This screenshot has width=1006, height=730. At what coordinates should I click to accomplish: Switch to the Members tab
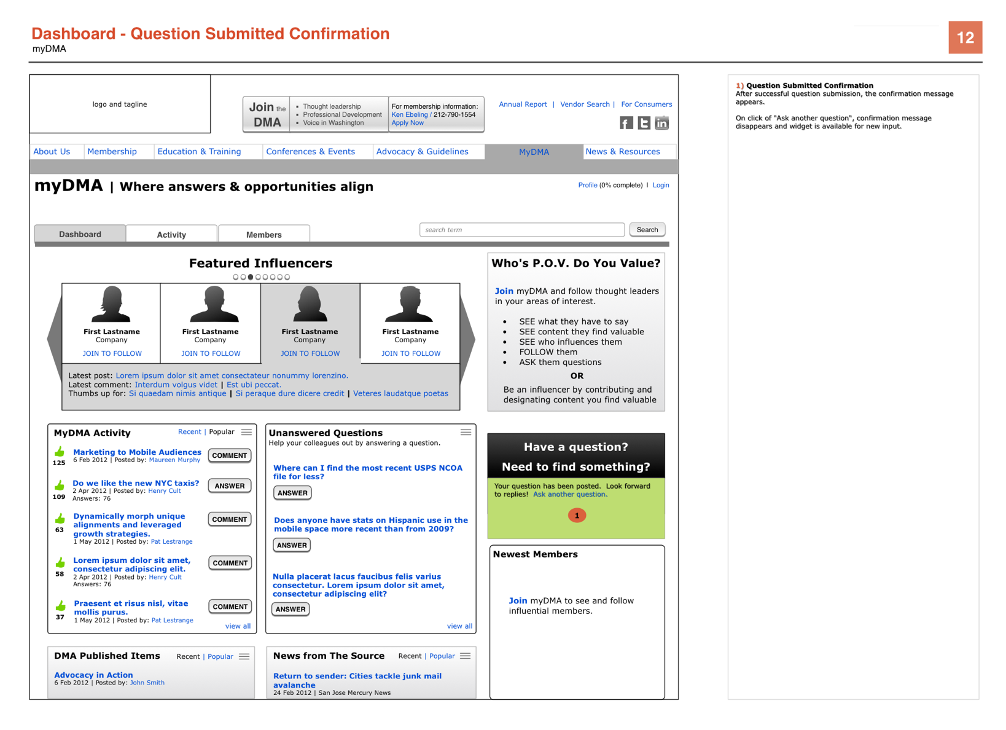264,235
